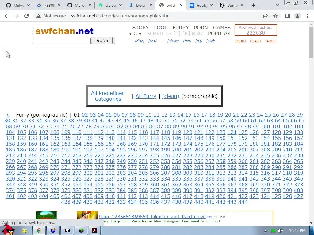This screenshot has width=314, height=235.
Task: Open the /show/ board
Action: (173, 41)
